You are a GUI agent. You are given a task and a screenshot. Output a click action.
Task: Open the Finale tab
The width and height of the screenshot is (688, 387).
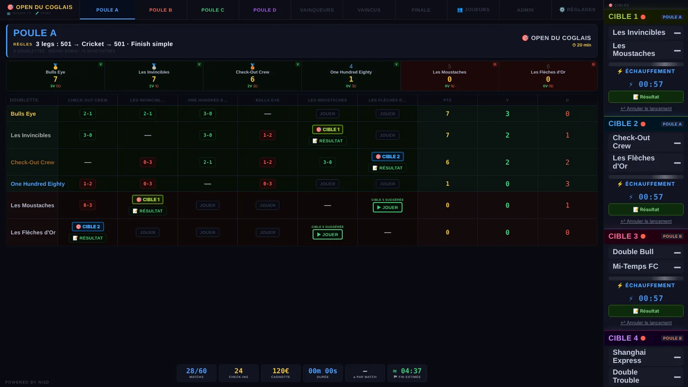click(421, 10)
